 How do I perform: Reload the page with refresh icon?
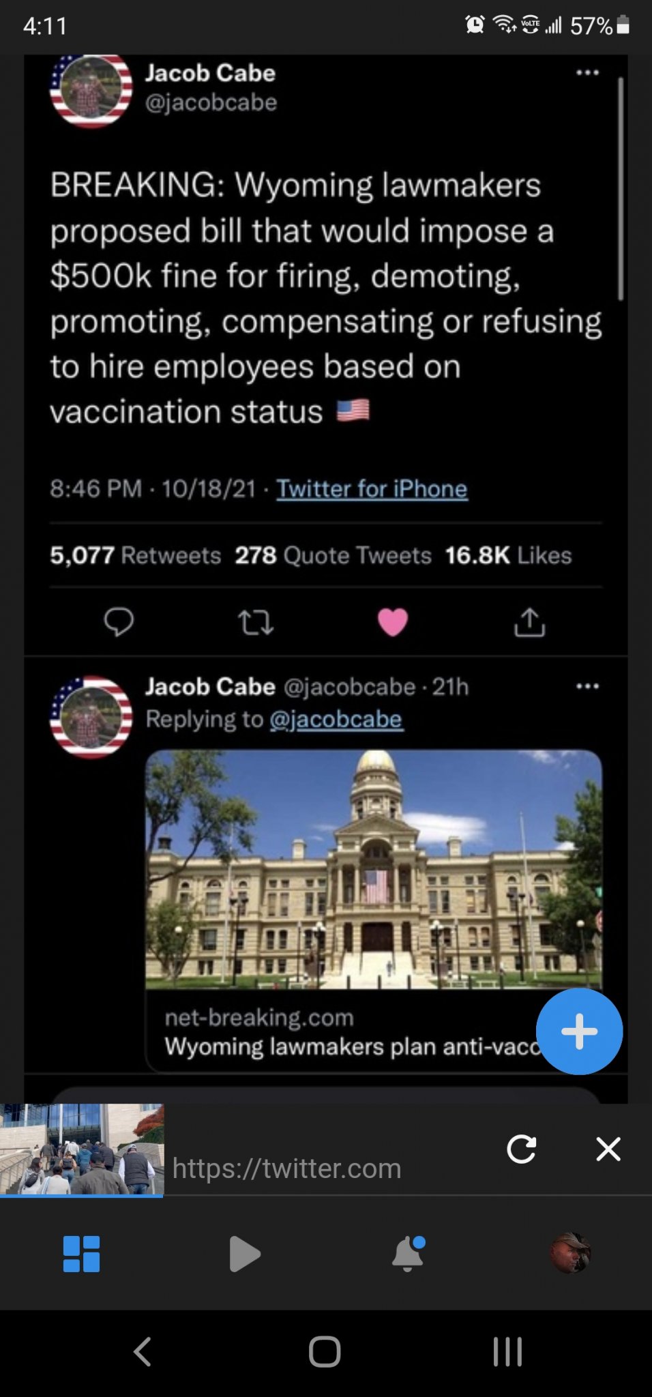(x=522, y=1149)
